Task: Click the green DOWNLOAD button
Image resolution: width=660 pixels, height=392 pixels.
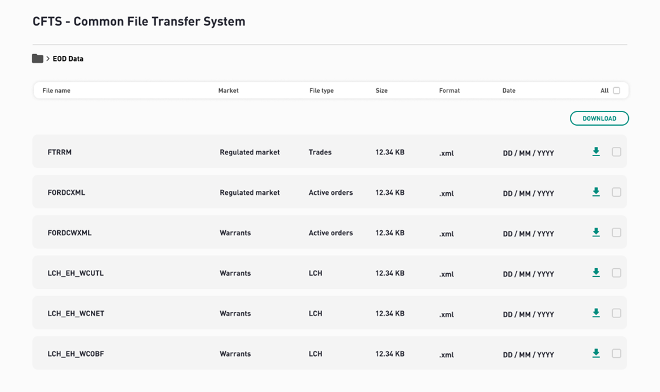Action: [600, 118]
